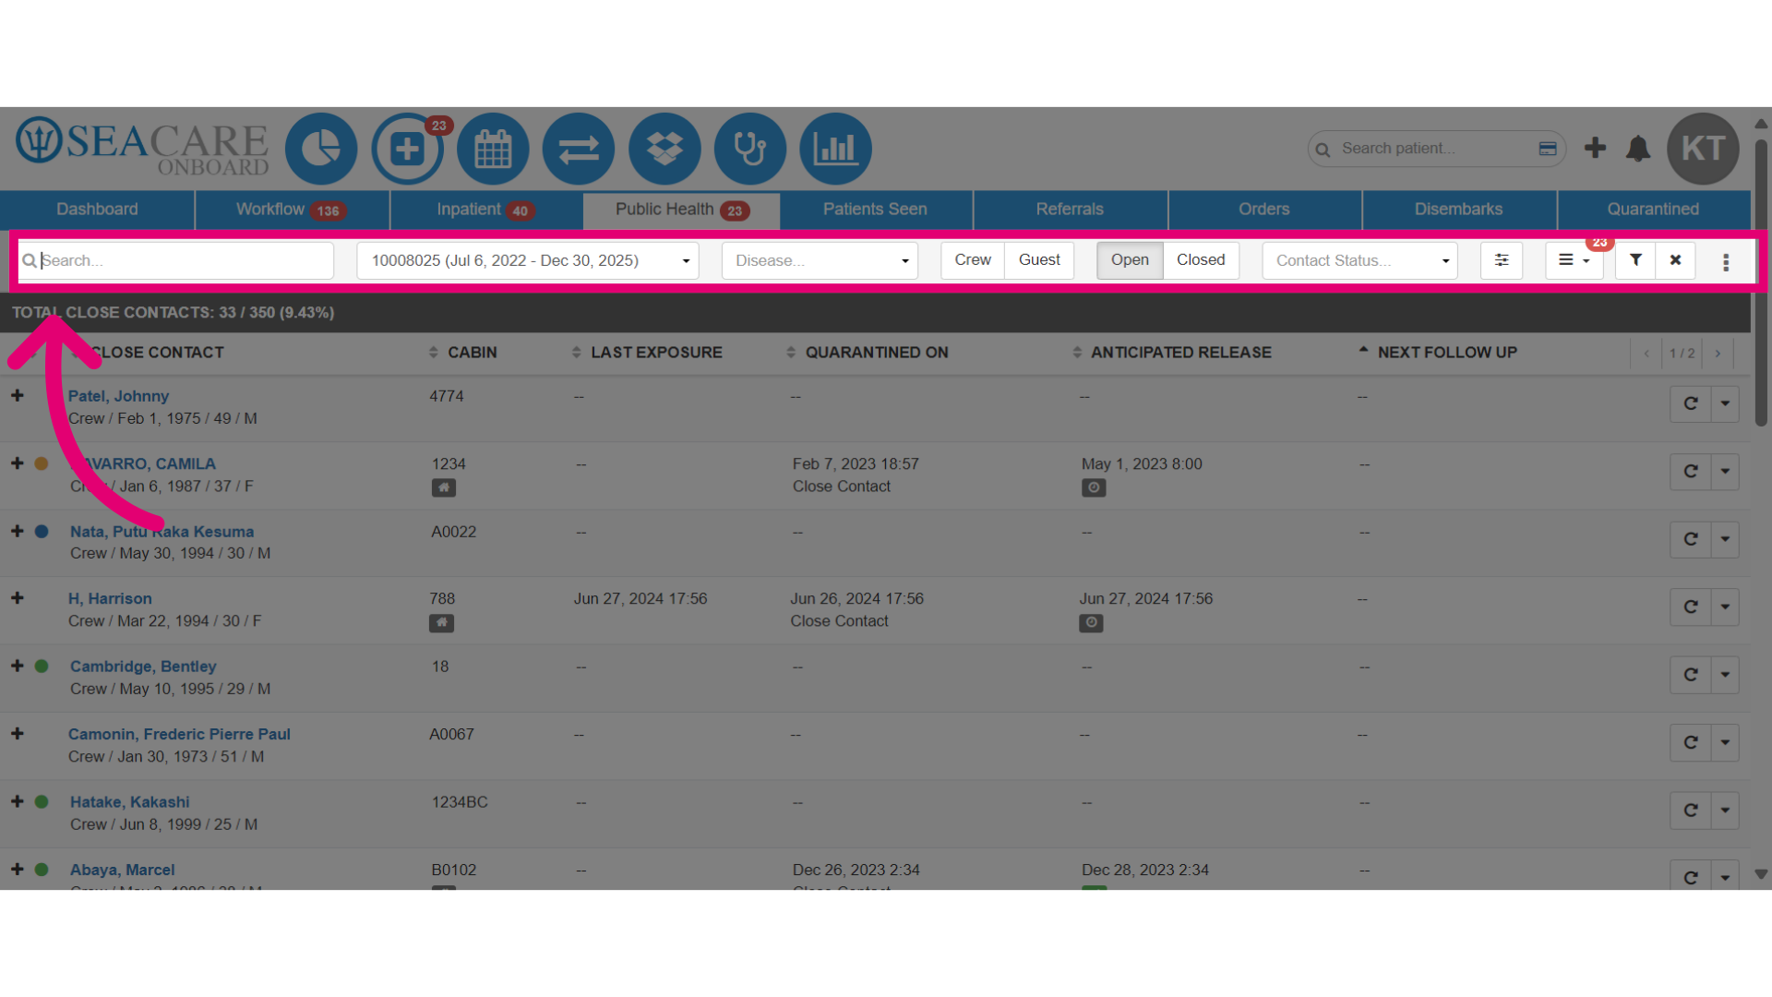Refresh the H, Harrison row
Screen dimensions: 1772x997
pyautogui.click(x=1691, y=607)
